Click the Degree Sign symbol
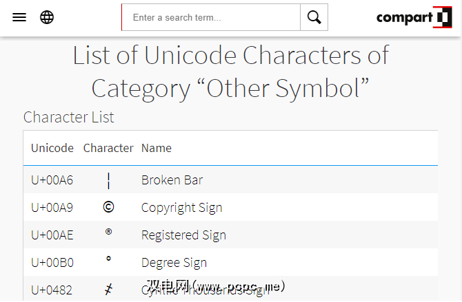 coord(108,260)
